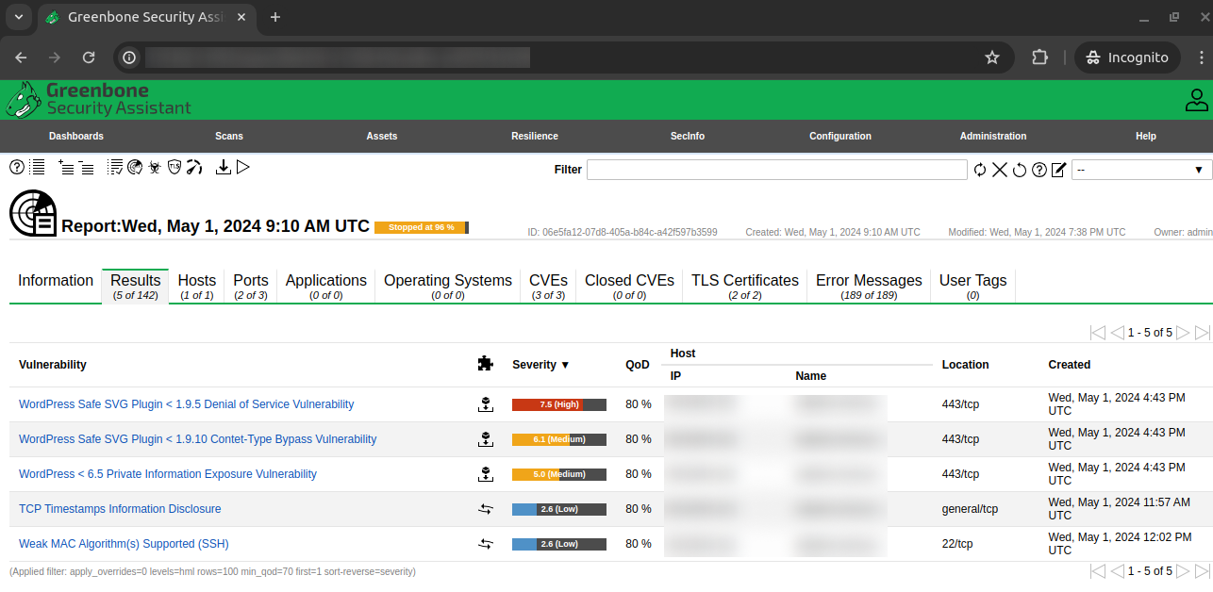1213x592 pixels.
Task: Open the corresponding results radar icon
Action: [x=135, y=167]
